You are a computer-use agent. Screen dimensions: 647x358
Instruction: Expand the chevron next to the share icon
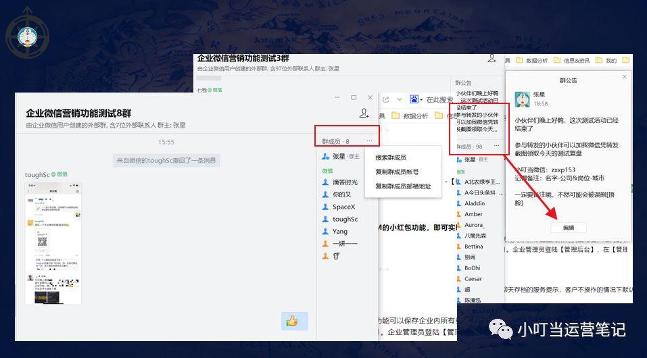click(399, 99)
